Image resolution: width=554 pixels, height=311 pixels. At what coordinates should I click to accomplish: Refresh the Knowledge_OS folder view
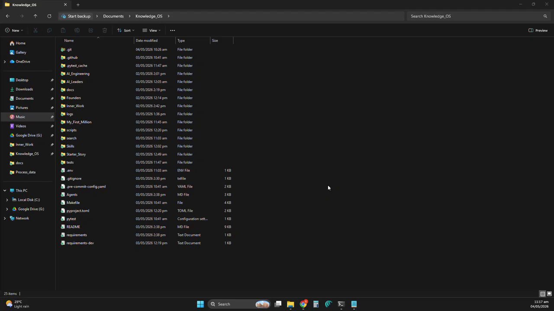(x=49, y=16)
